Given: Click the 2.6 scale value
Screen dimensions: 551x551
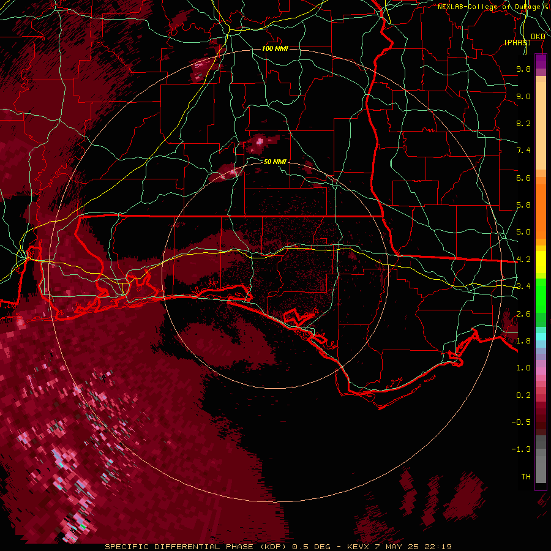Looking at the screenshot, I should (x=523, y=314).
